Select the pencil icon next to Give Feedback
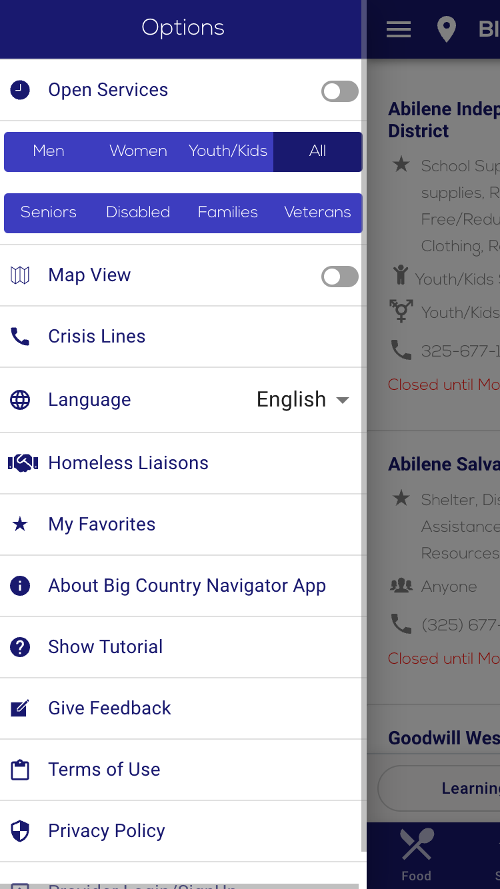500x889 pixels. click(x=20, y=708)
